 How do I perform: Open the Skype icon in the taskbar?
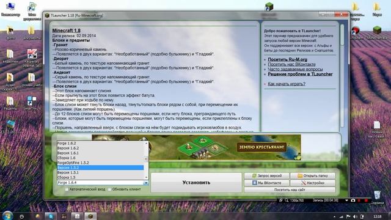click(51, 216)
